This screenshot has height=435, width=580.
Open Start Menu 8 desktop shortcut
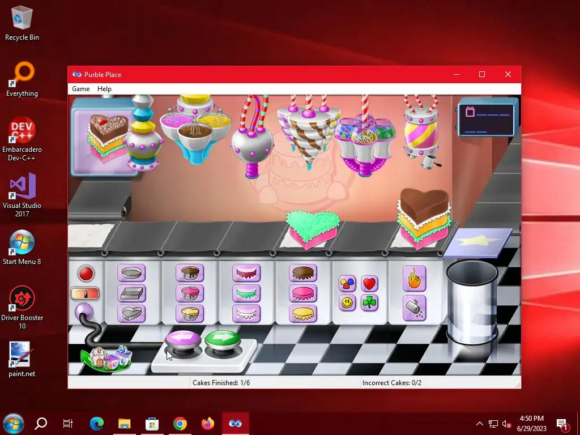pos(22,248)
